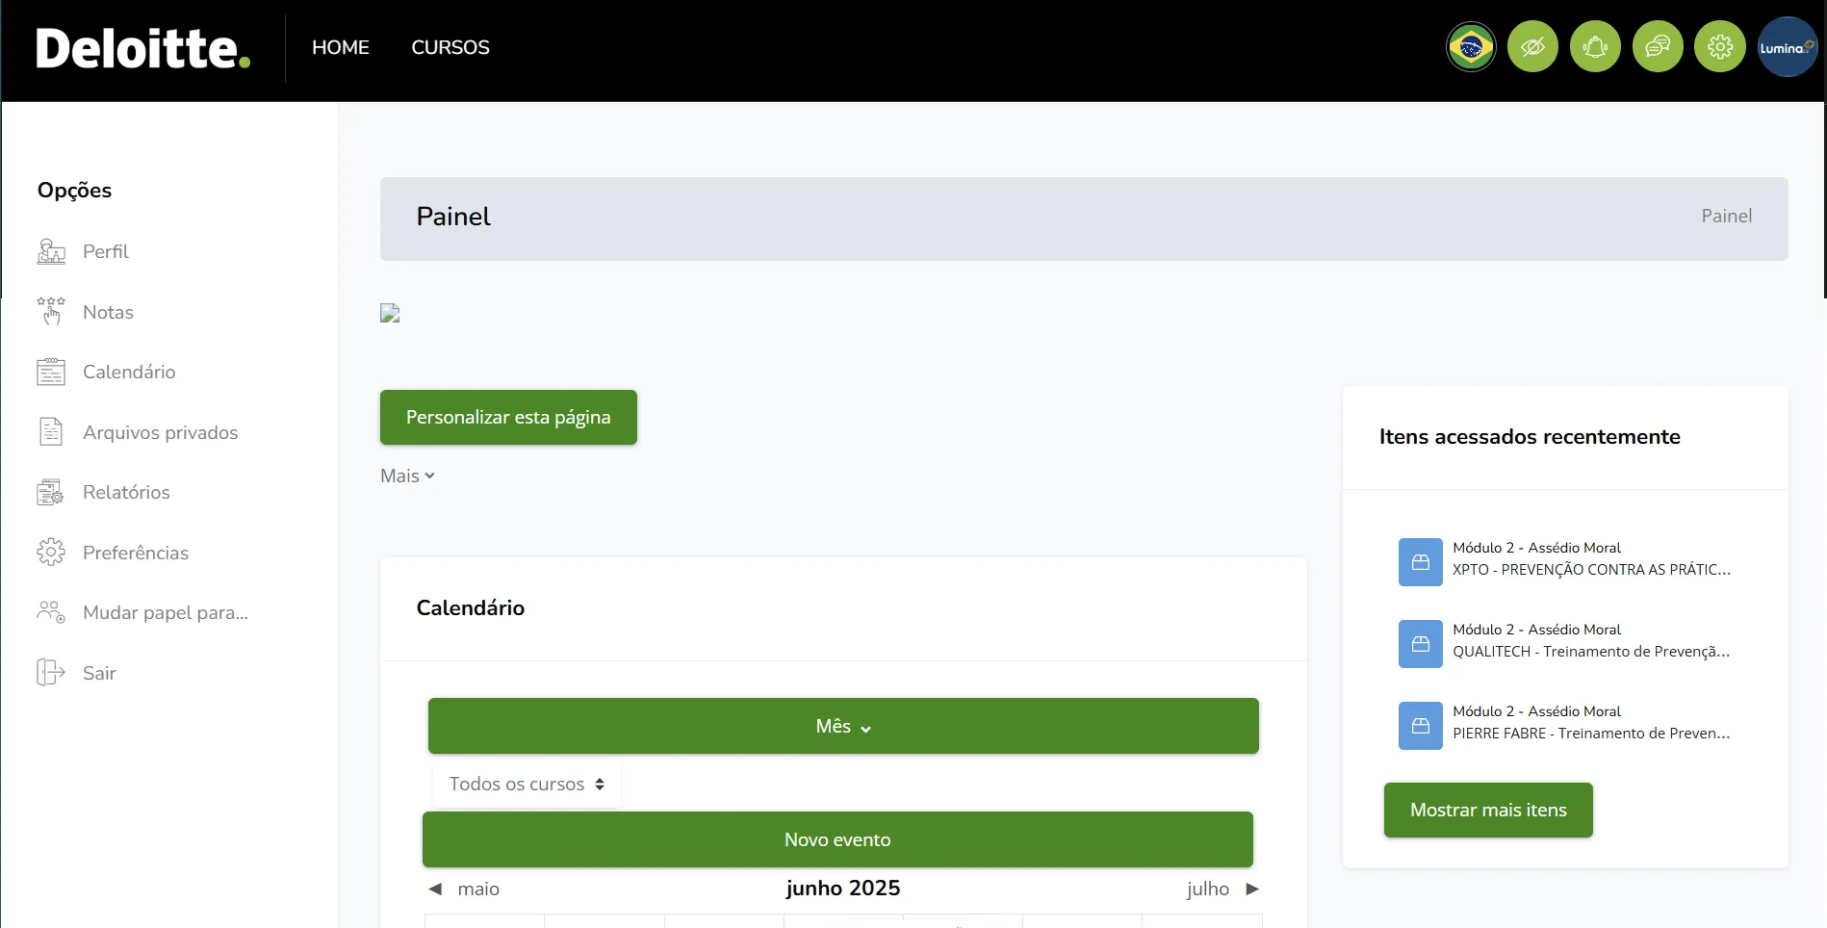Image resolution: width=1827 pixels, height=928 pixels.
Task: Click the settings gear icon in header
Action: tap(1720, 46)
